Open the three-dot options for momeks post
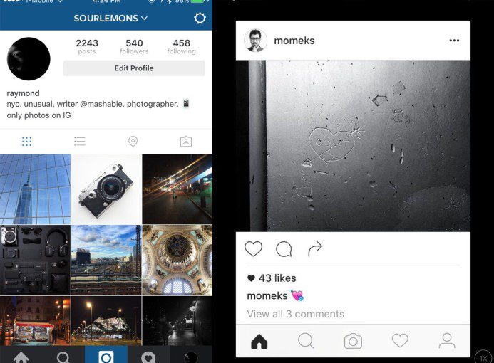This screenshot has height=363, width=494. point(454,41)
